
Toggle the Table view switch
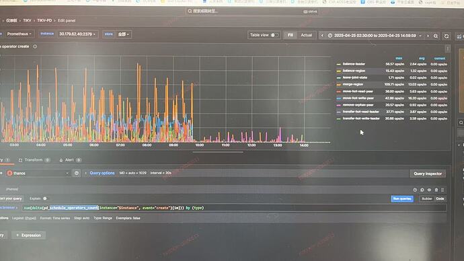[x=274, y=35]
